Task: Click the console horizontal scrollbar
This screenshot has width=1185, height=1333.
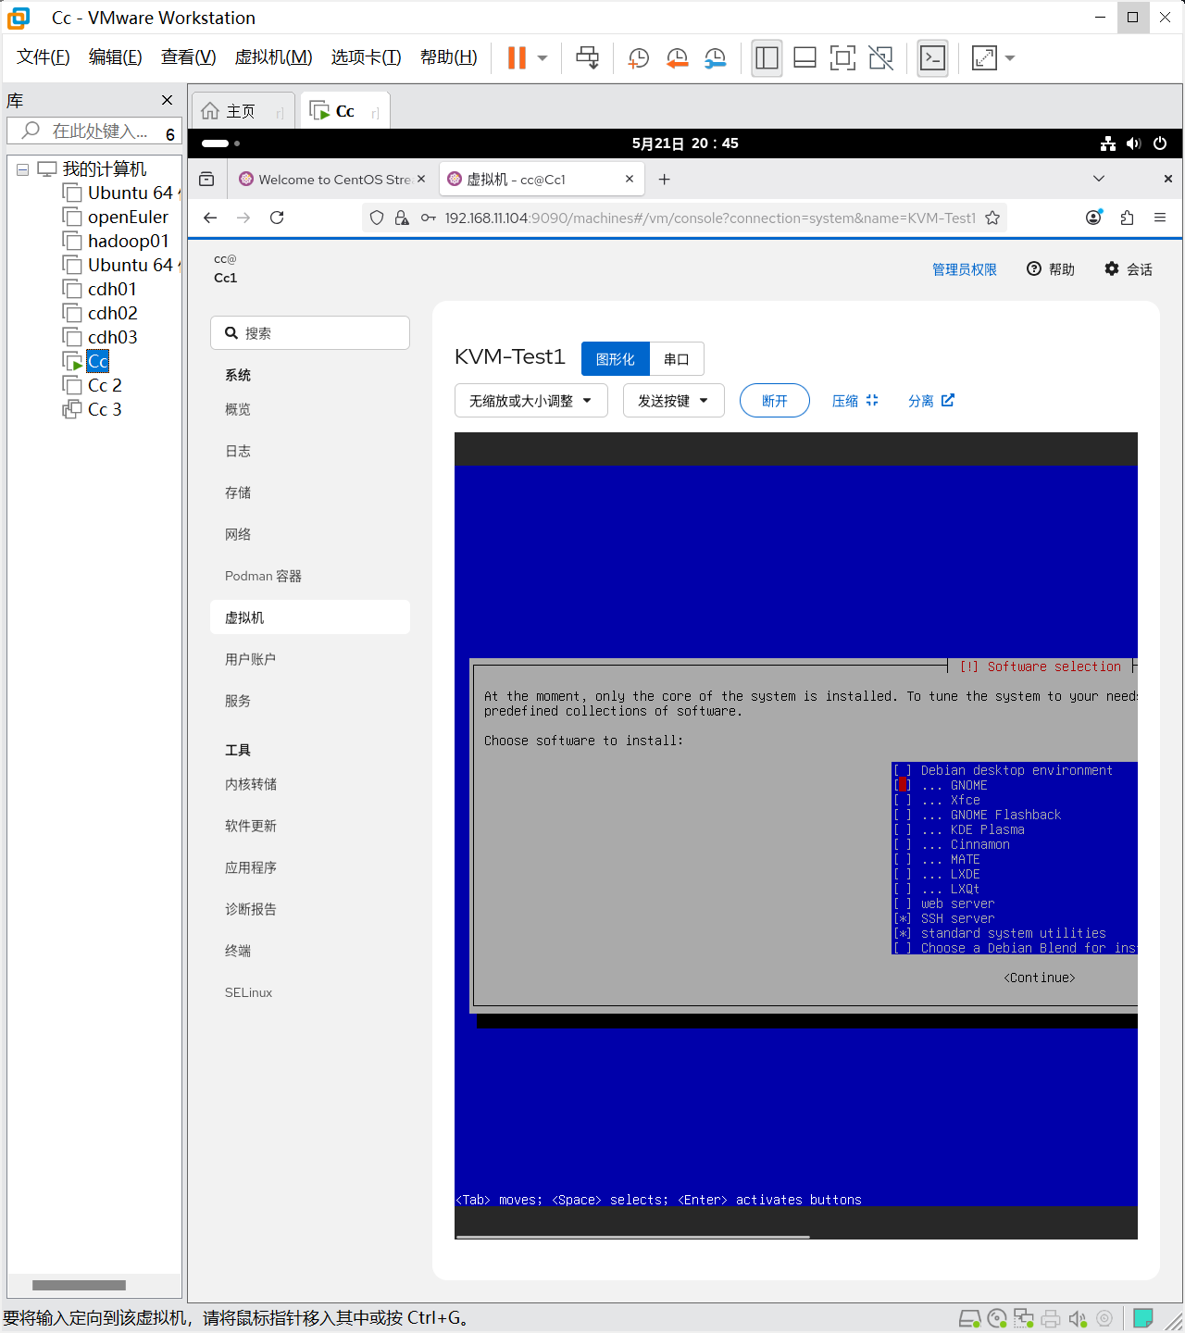Action: point(633,1237)
